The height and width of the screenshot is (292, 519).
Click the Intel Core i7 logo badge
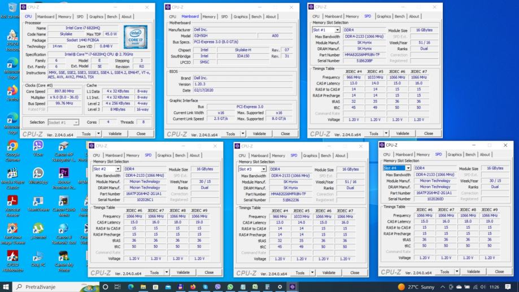(136, 37)
